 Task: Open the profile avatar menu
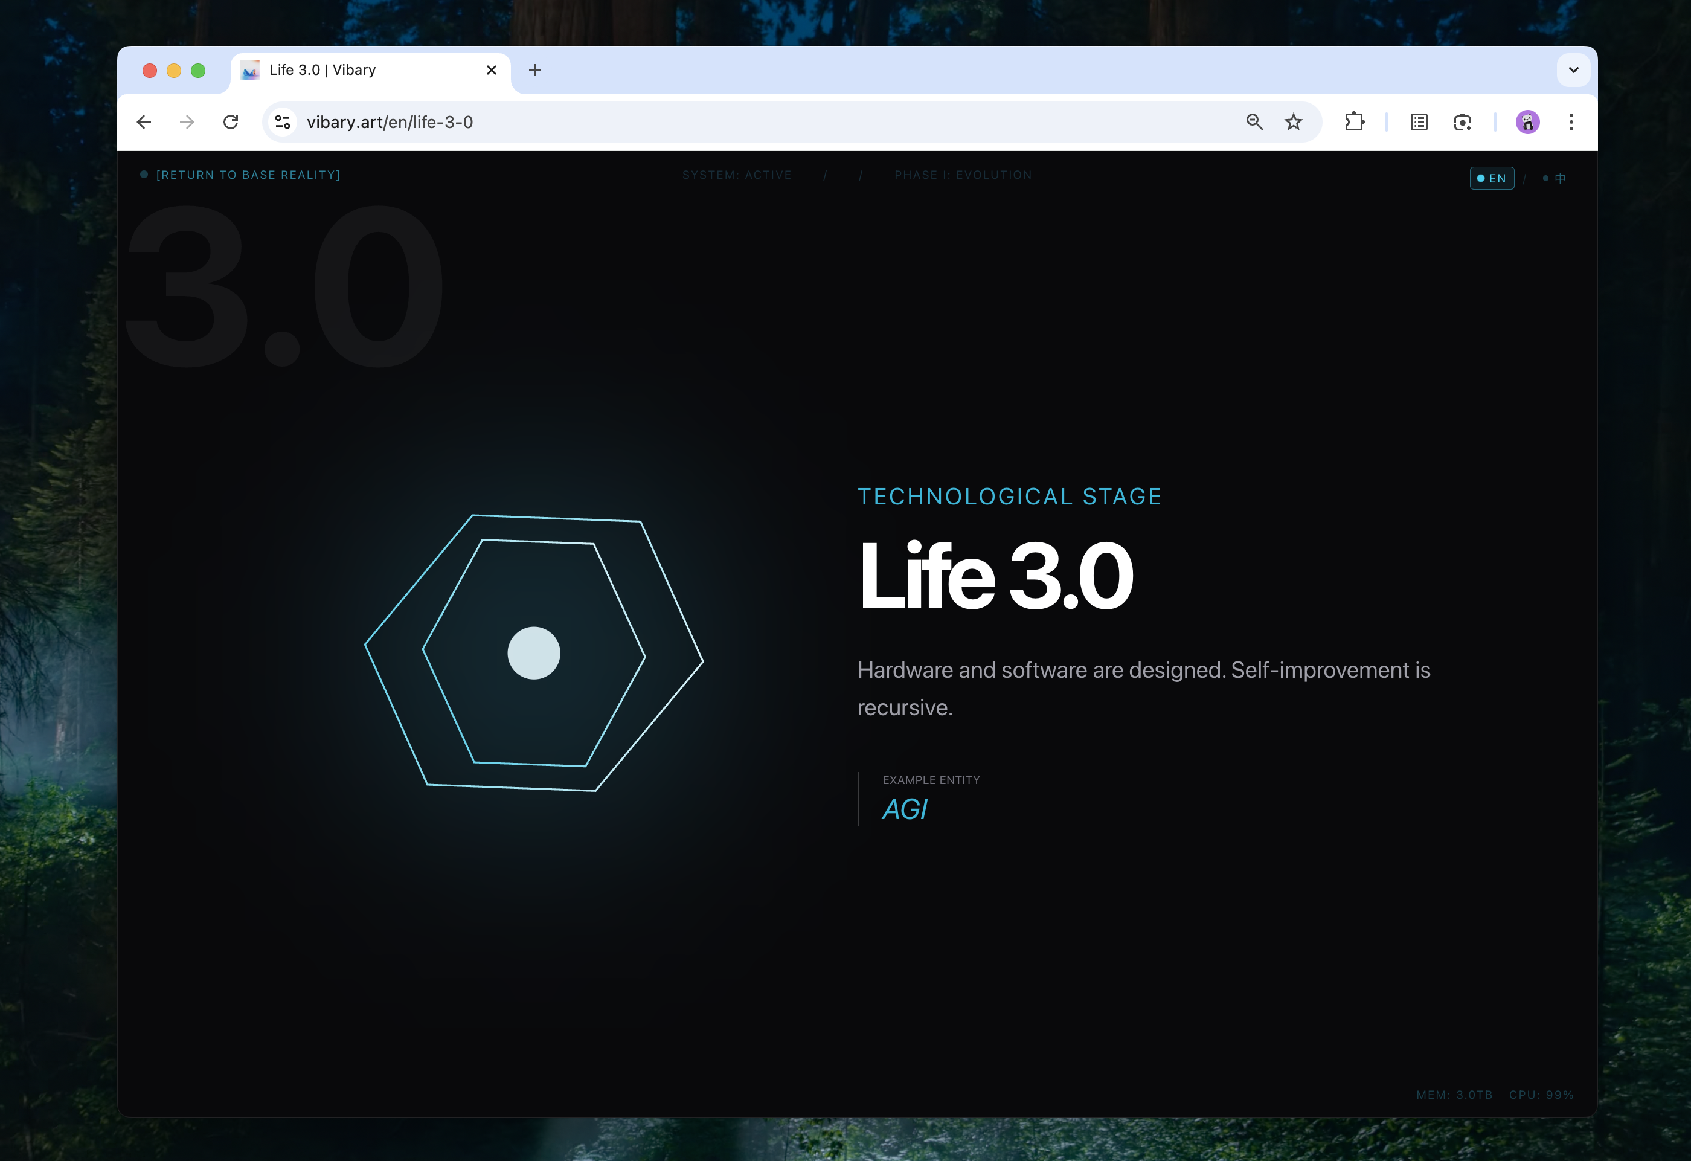[x=1527, y=122]
